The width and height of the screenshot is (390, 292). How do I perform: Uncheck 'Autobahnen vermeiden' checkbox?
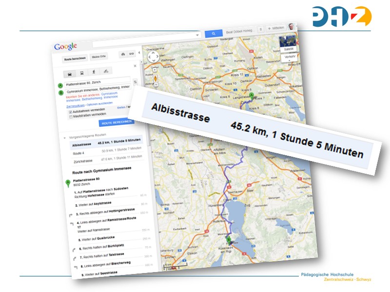coord(71,111)
